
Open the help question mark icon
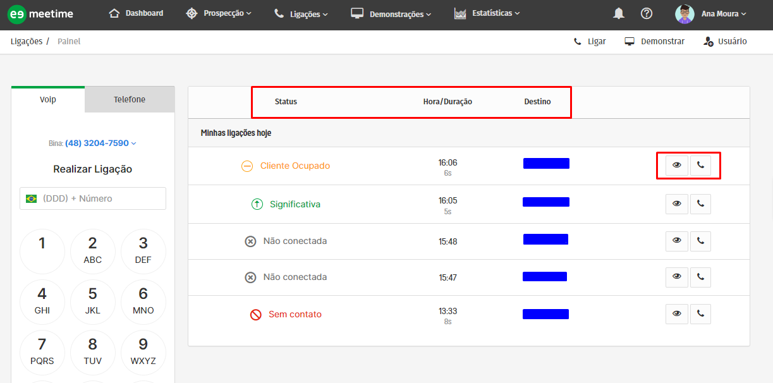click(646, 13)
